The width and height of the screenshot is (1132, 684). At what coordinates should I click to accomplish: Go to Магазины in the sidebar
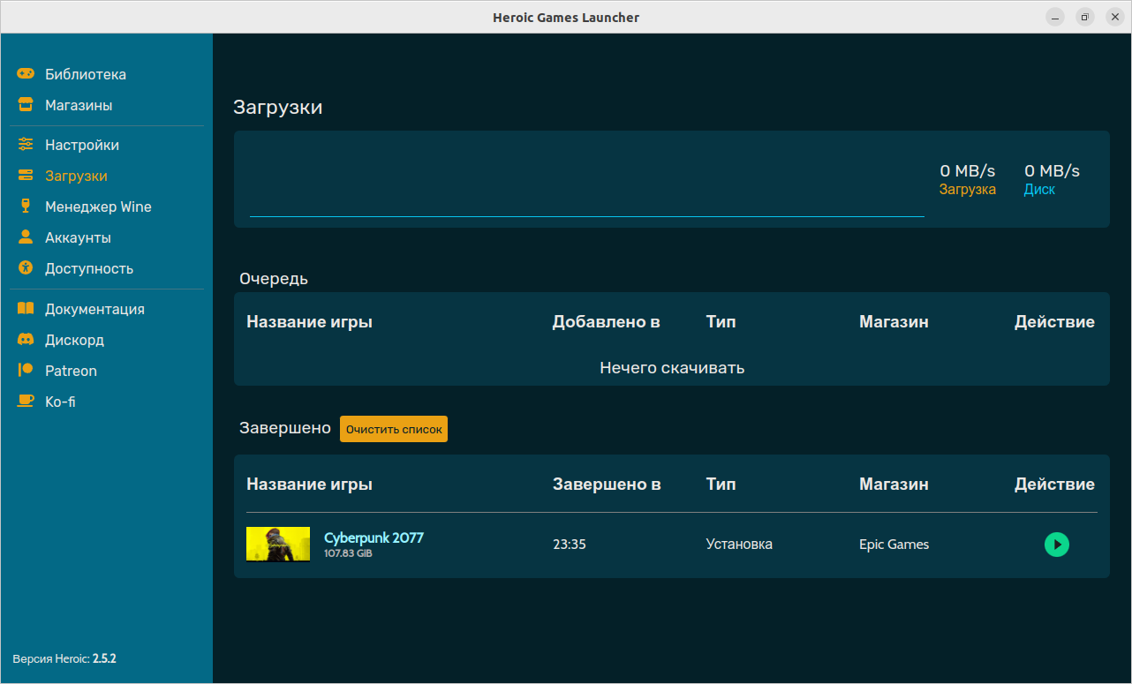(x=79, y=105)
